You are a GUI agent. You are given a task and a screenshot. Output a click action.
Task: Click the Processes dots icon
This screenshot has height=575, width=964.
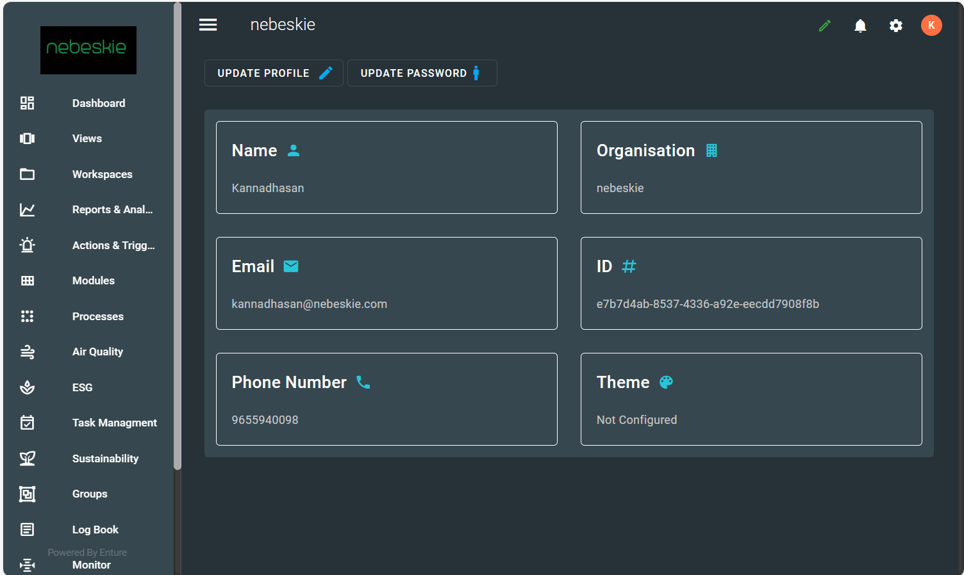pos(27,316)
